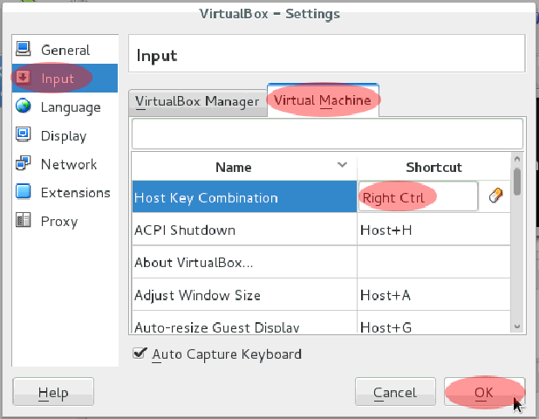This screenshot has width=539, height=419.
Task: Select the Input settings category
Action: (x=65, y=78)
